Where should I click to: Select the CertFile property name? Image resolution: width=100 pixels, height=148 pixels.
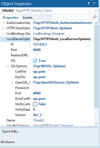(21, 72)
